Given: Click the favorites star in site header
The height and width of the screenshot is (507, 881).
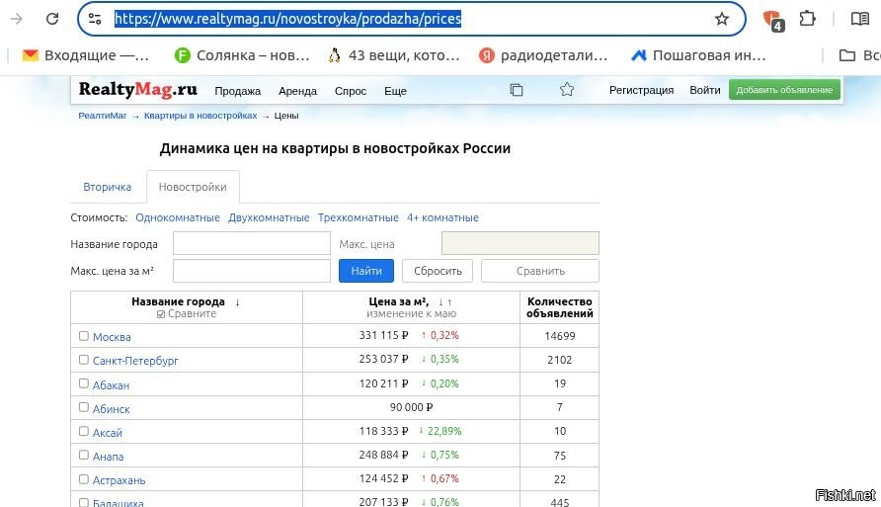Looking at the screenshot, I should [567, 89].
